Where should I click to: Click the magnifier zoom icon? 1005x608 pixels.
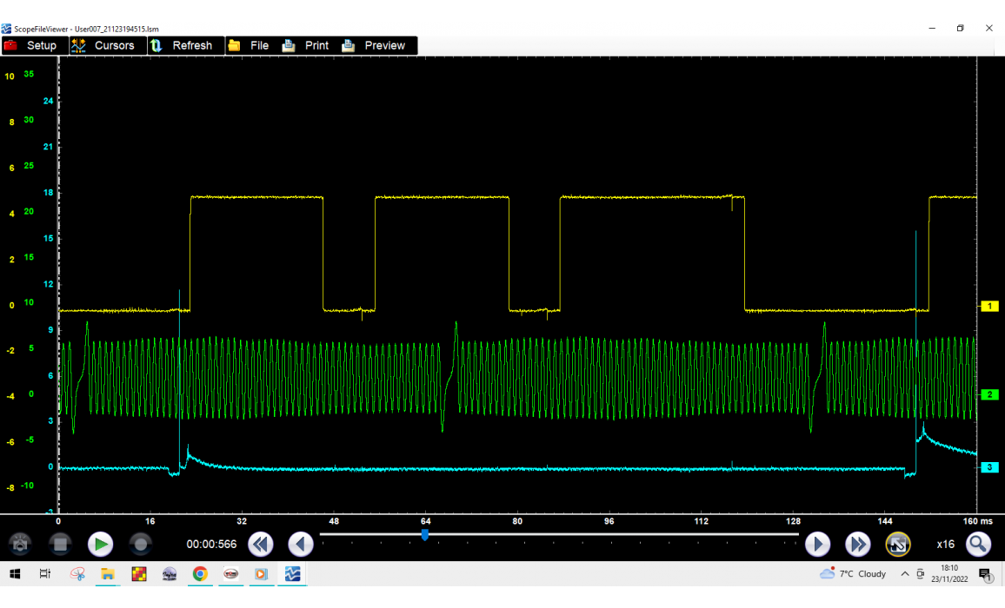click(x=979, y=545)
